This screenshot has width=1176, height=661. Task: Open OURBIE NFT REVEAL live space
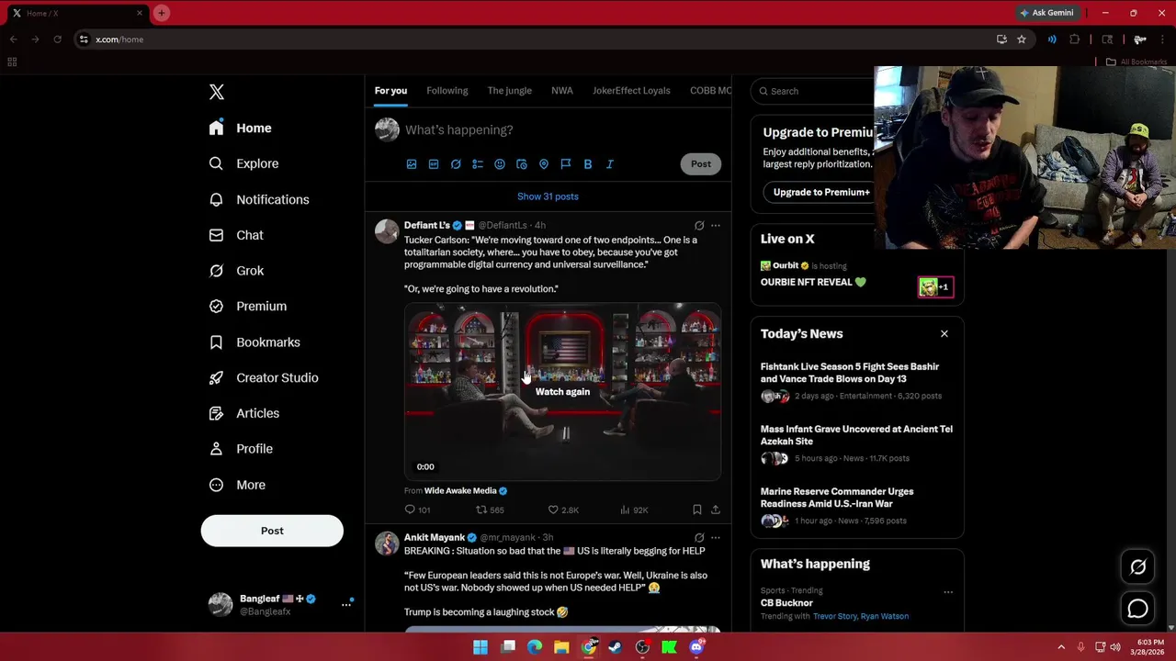coord(813,283)
